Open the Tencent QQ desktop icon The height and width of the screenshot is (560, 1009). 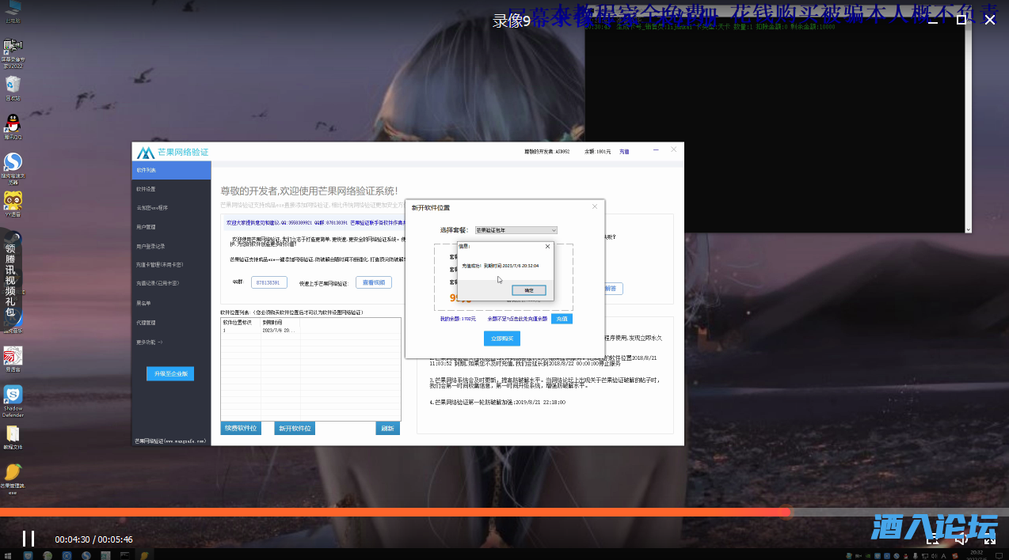[x=13, y=126]
